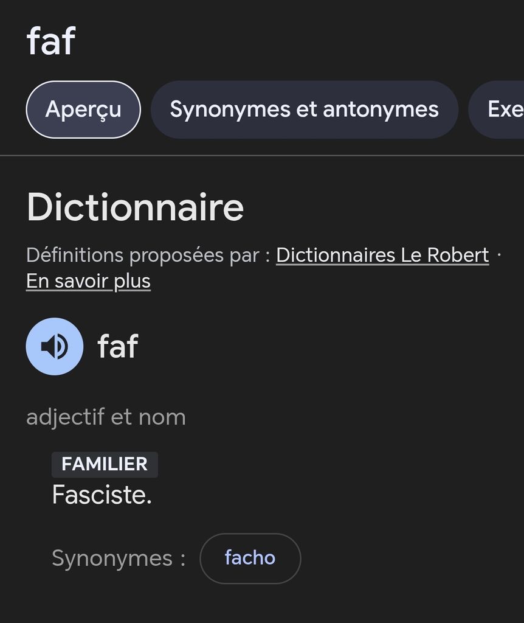Click the faf search title at top

pyautogui.click(x=51, y=41)
